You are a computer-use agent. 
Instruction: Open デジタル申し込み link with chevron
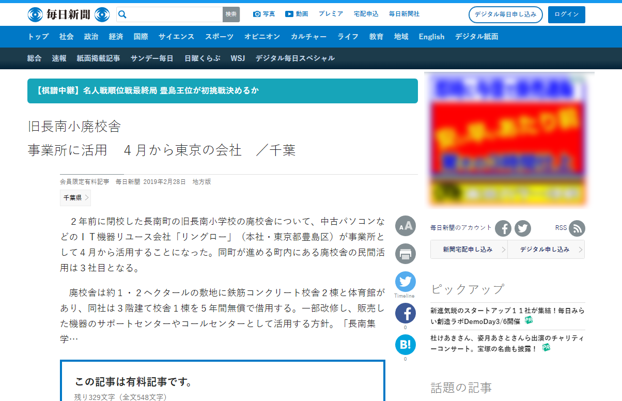click(x=546, y=249)
